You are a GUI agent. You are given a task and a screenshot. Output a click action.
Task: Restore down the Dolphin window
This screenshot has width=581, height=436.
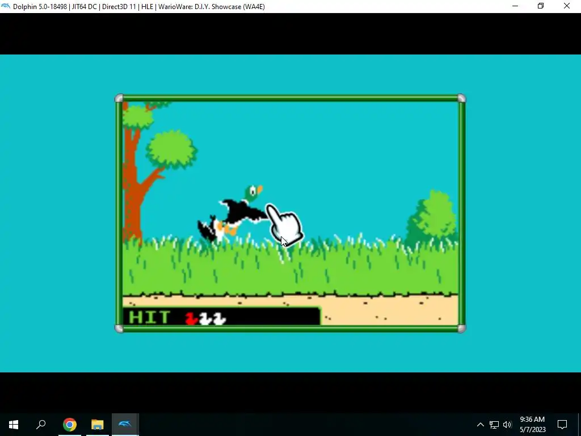[541, 6]
